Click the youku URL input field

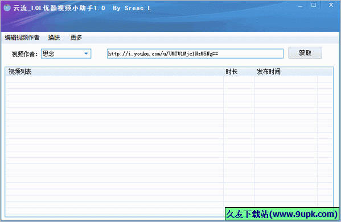point(195,54)
